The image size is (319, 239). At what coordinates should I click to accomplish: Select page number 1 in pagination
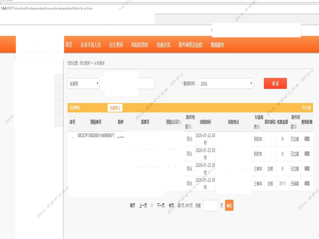(152, 206)
